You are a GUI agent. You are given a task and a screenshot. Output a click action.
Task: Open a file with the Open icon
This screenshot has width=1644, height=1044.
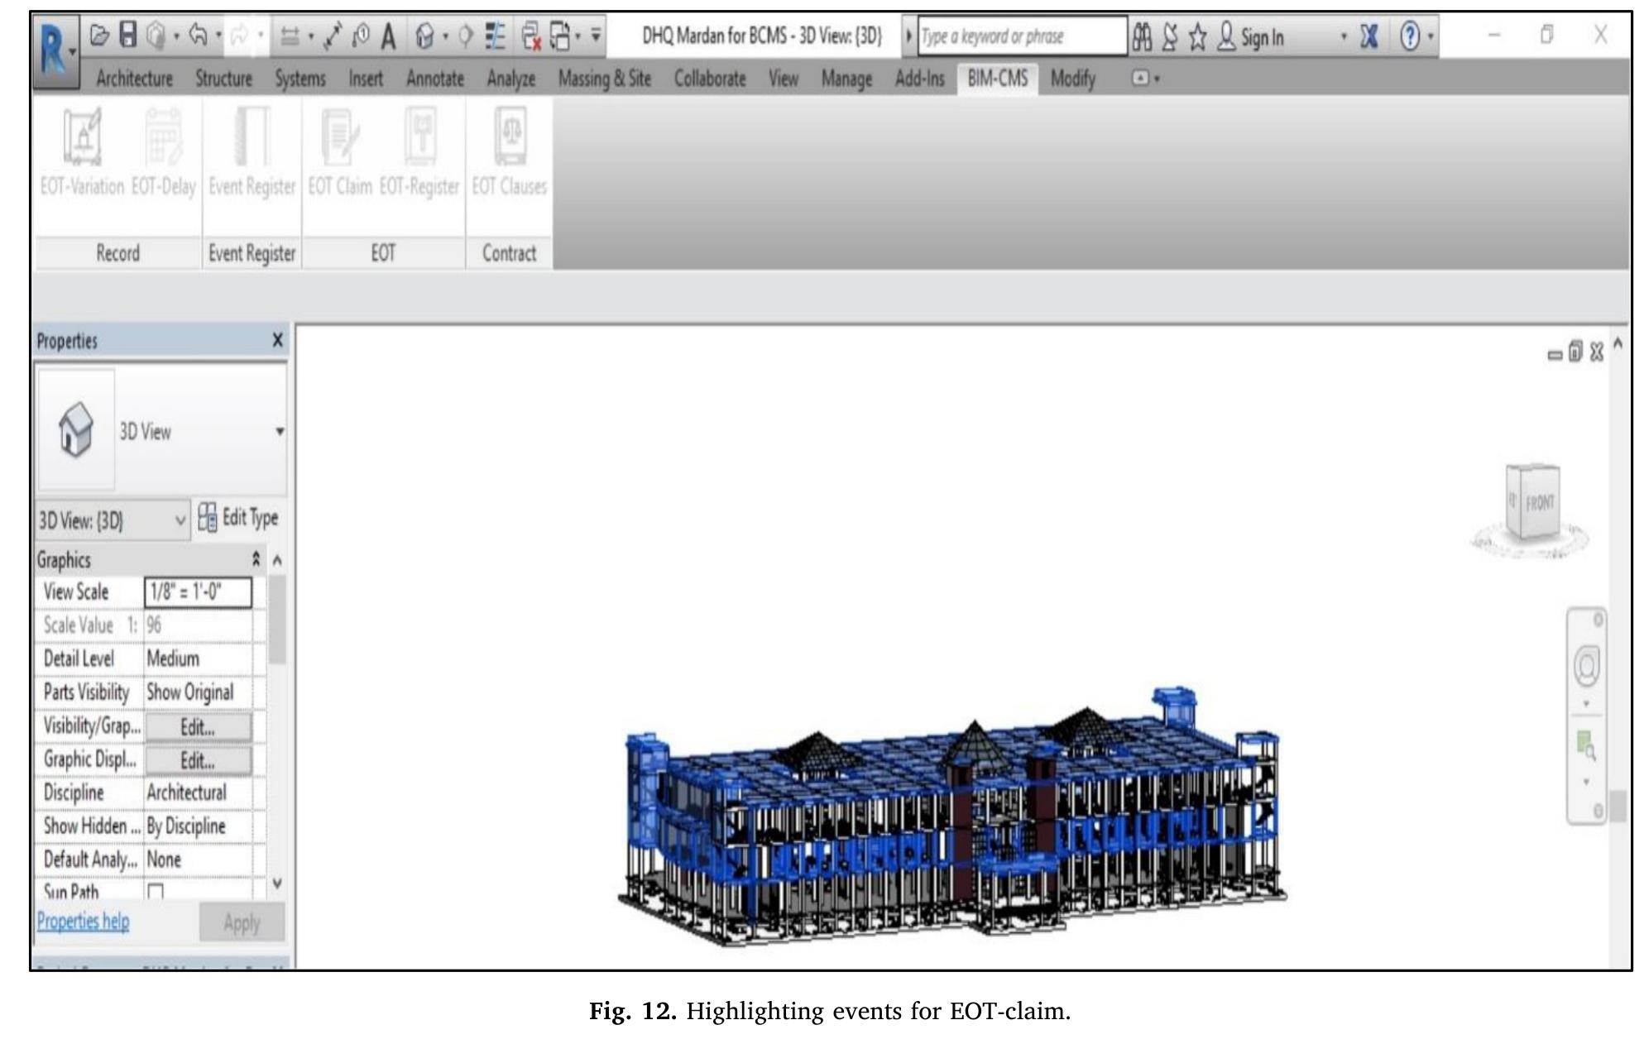click(100, 33)
